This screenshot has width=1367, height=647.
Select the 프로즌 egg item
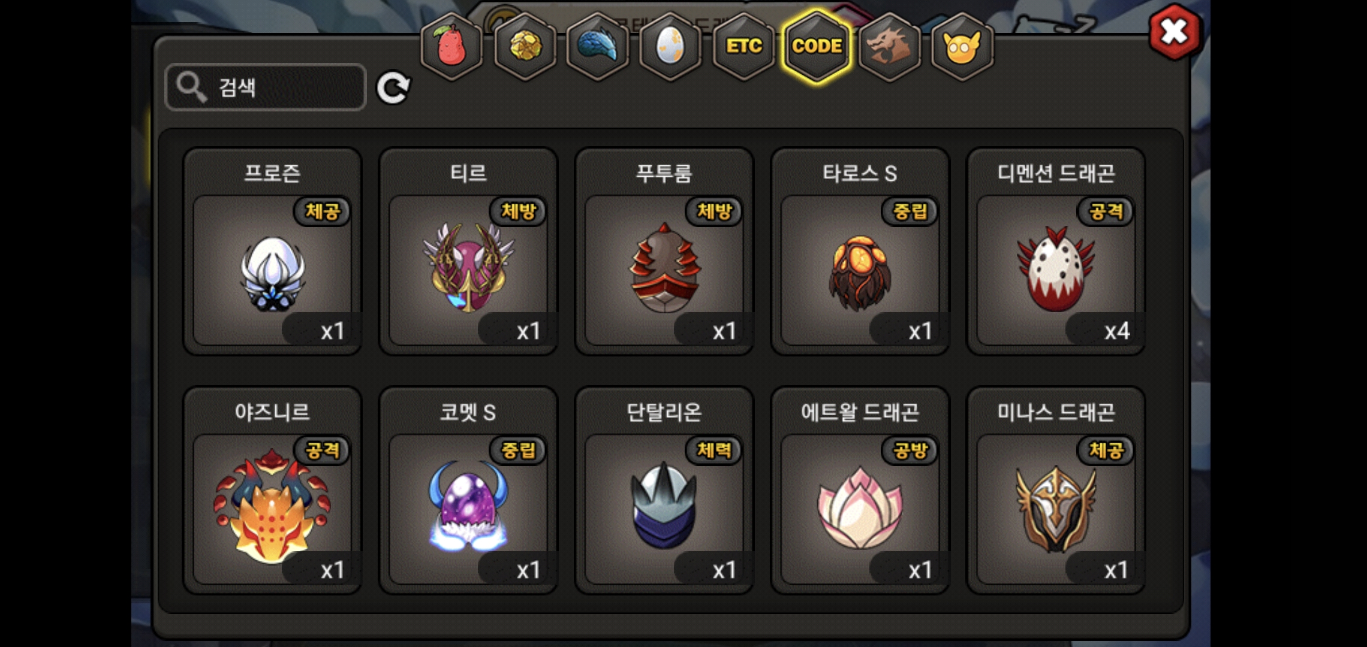coord(272,252)
